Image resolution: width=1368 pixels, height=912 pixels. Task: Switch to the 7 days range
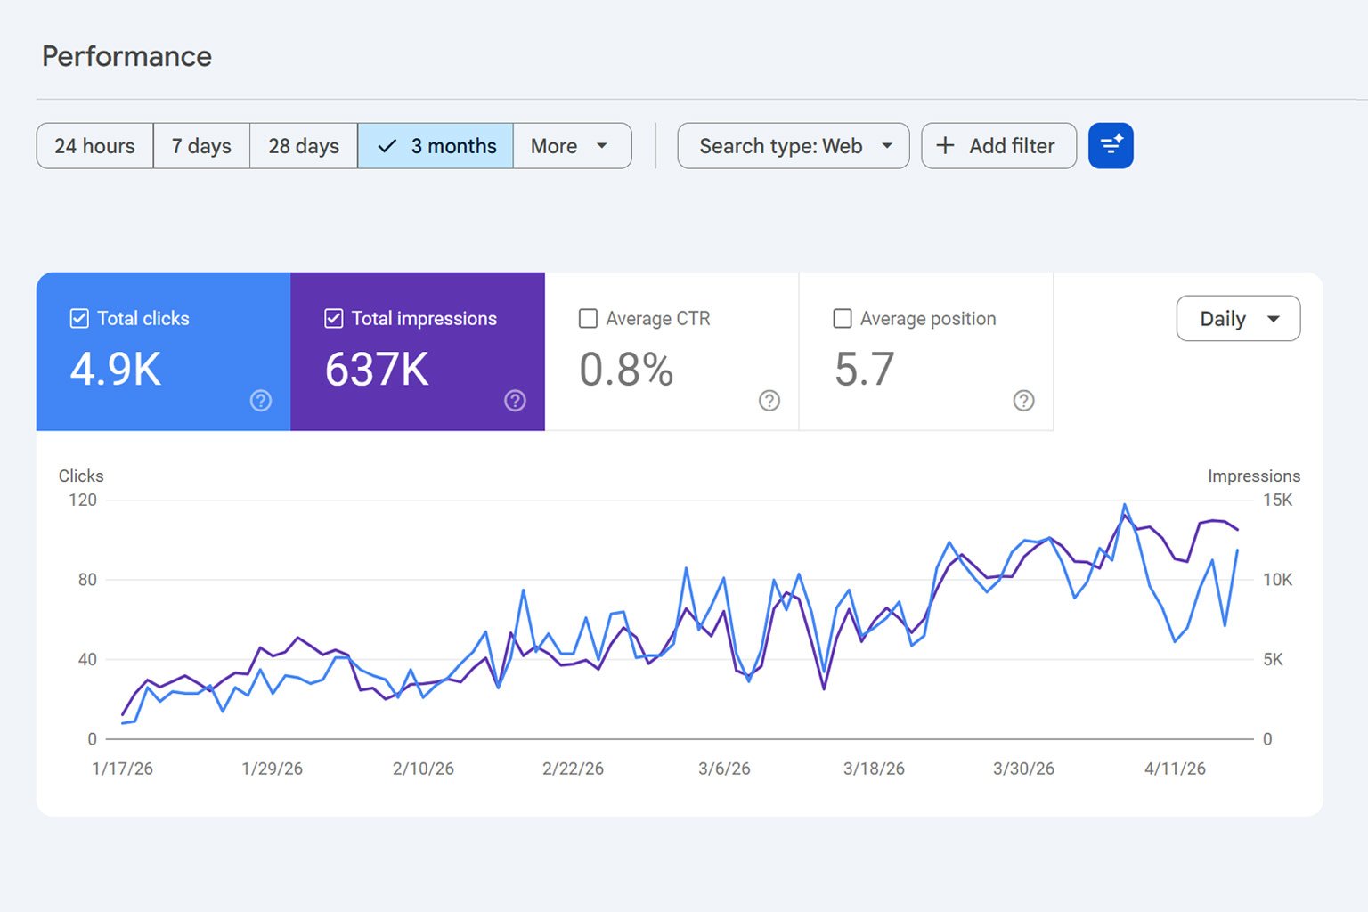pyautogui.click(x=201, y=145)
